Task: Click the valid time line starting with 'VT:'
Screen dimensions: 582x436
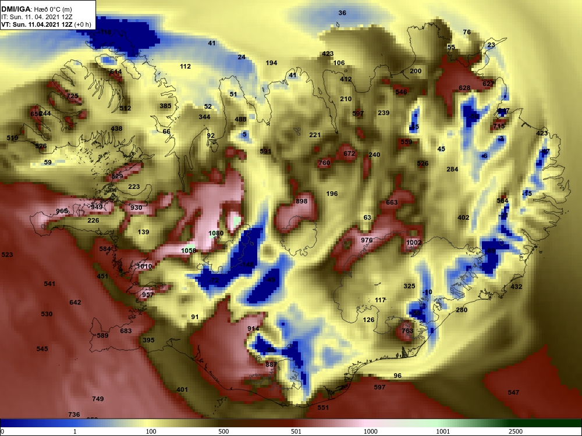Action: pos(46,24)
